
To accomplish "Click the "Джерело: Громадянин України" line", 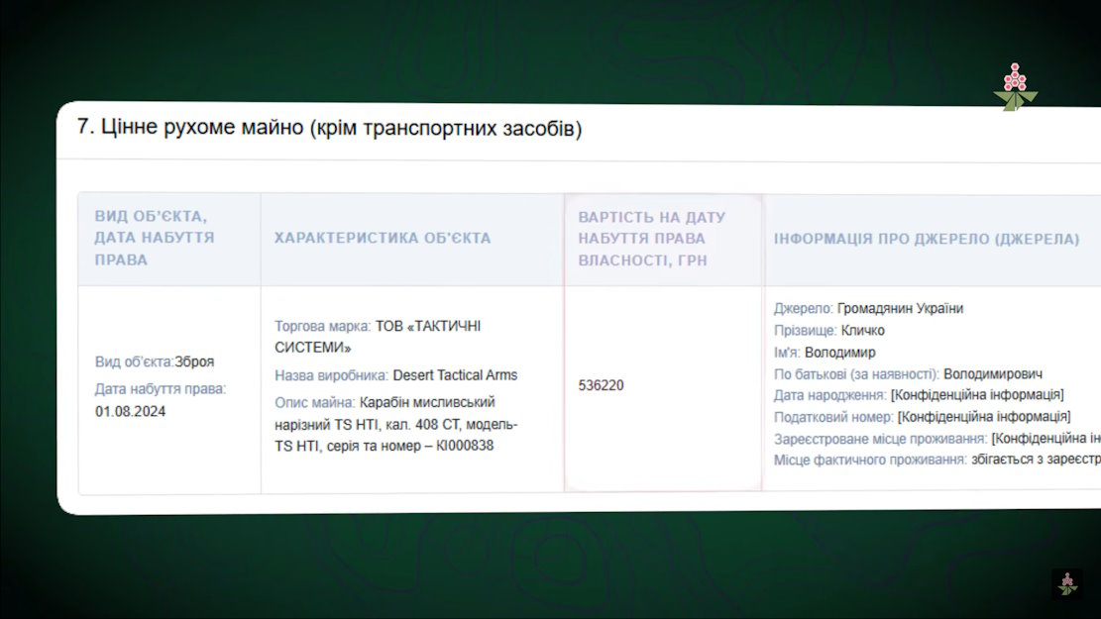I will [868, 308].
